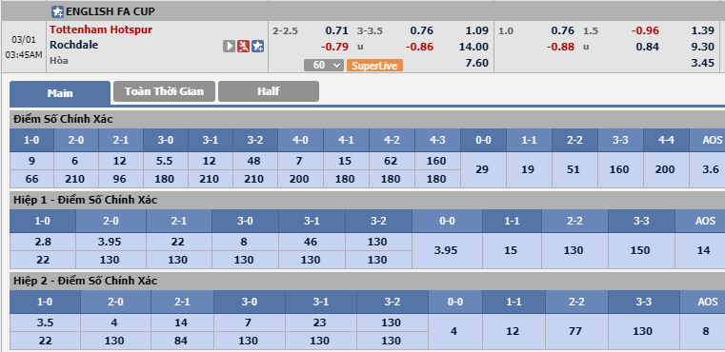Switch to the Toàn Thời Gian tab
Viewport: 725px width, 352px height.
(164, 91)
